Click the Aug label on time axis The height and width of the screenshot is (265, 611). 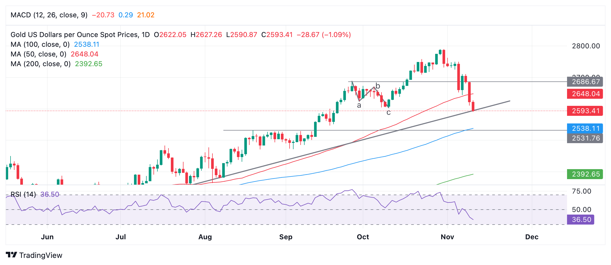(x=205, y=237)
